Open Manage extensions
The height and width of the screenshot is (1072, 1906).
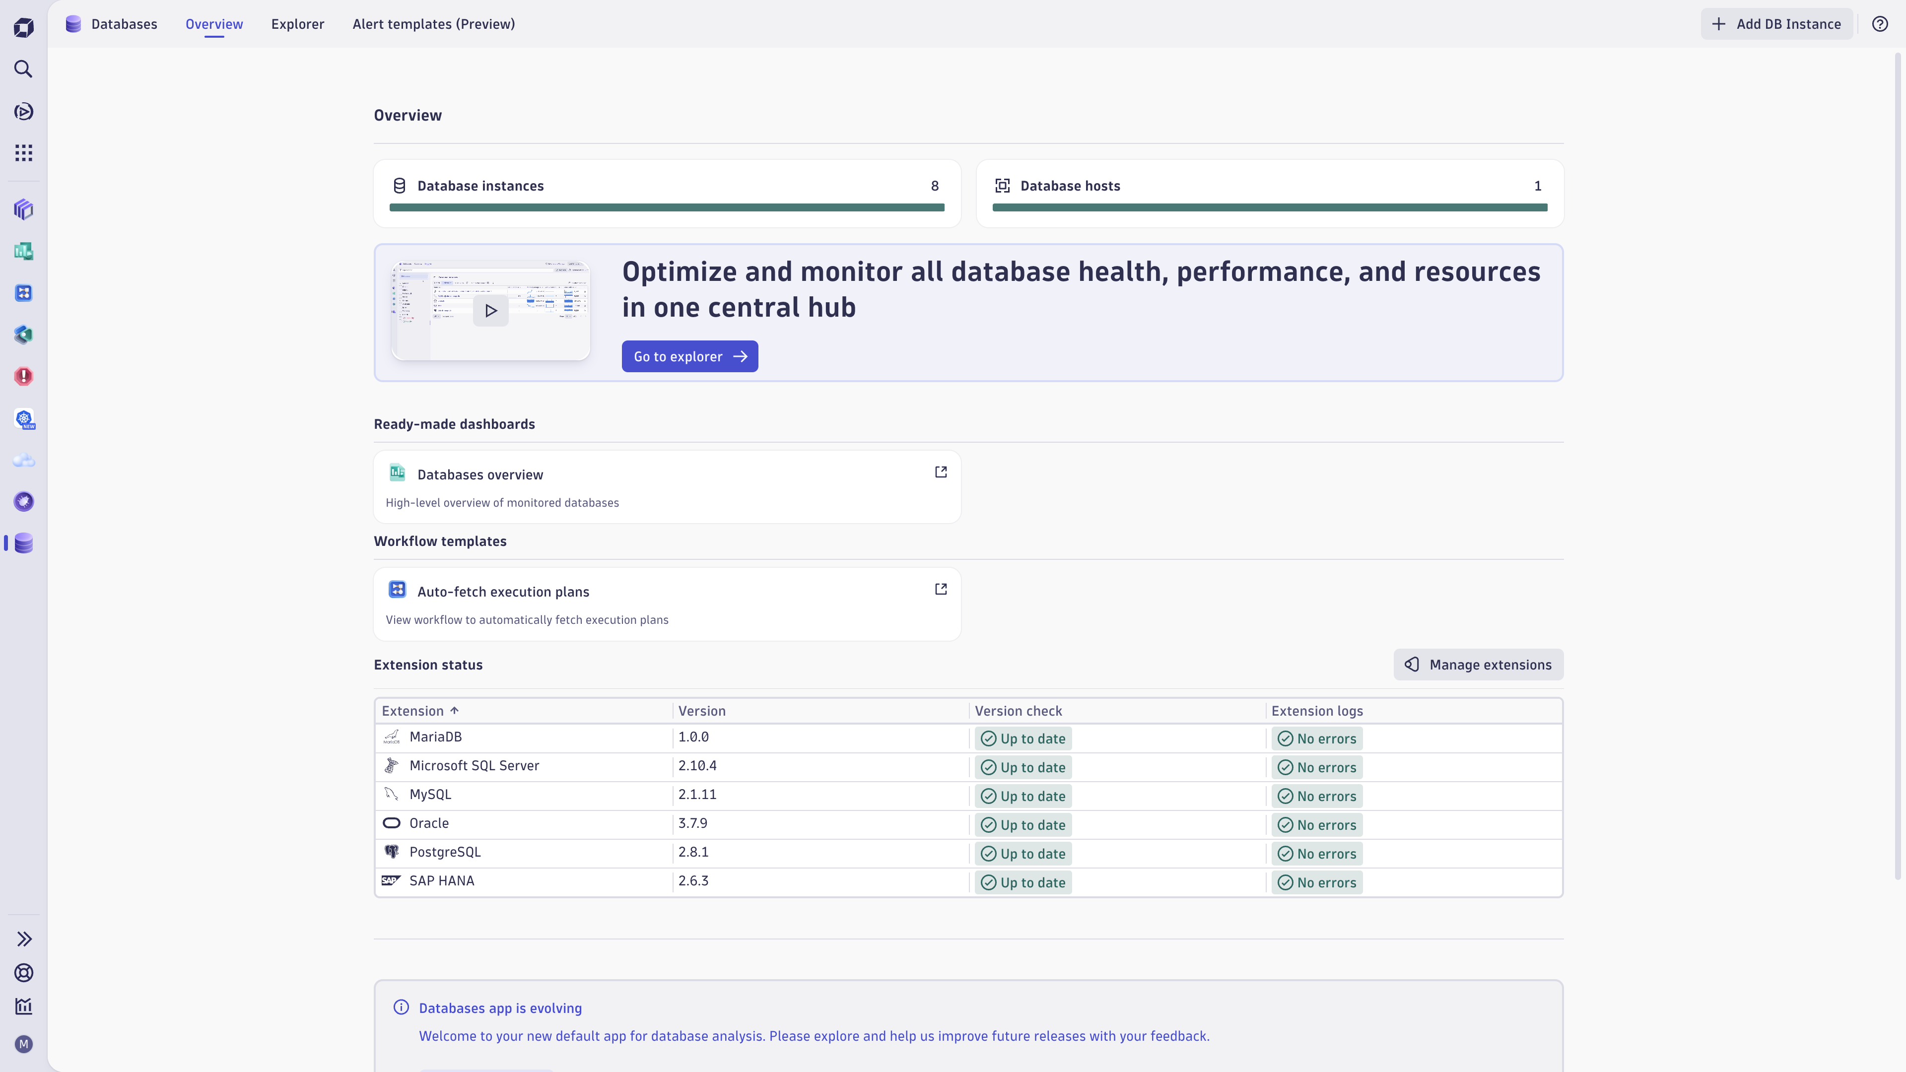pos(1478,665)
